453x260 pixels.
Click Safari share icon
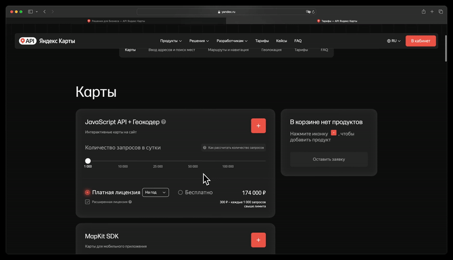tap(424, 11)
